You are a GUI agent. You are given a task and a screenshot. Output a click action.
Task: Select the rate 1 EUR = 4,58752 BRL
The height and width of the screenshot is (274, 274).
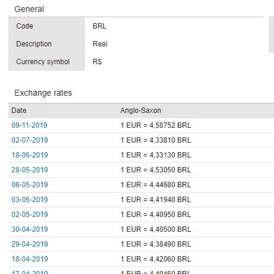[x=156, y=125]
